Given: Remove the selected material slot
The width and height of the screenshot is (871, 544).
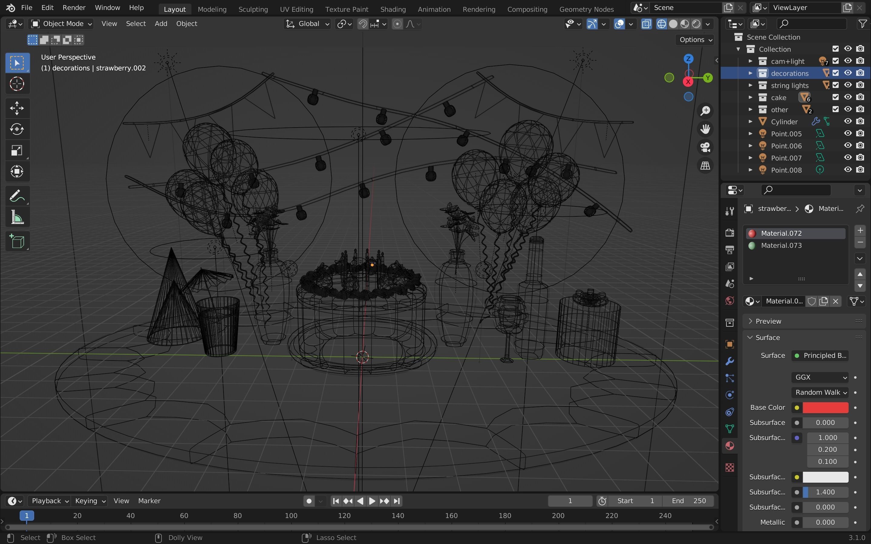Looking at the screenshot, I should coord(860,242).
